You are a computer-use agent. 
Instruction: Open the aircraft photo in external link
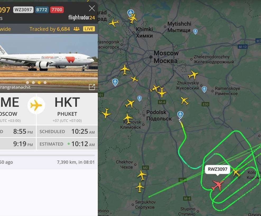pyautogui.click(x=92, y=87)
